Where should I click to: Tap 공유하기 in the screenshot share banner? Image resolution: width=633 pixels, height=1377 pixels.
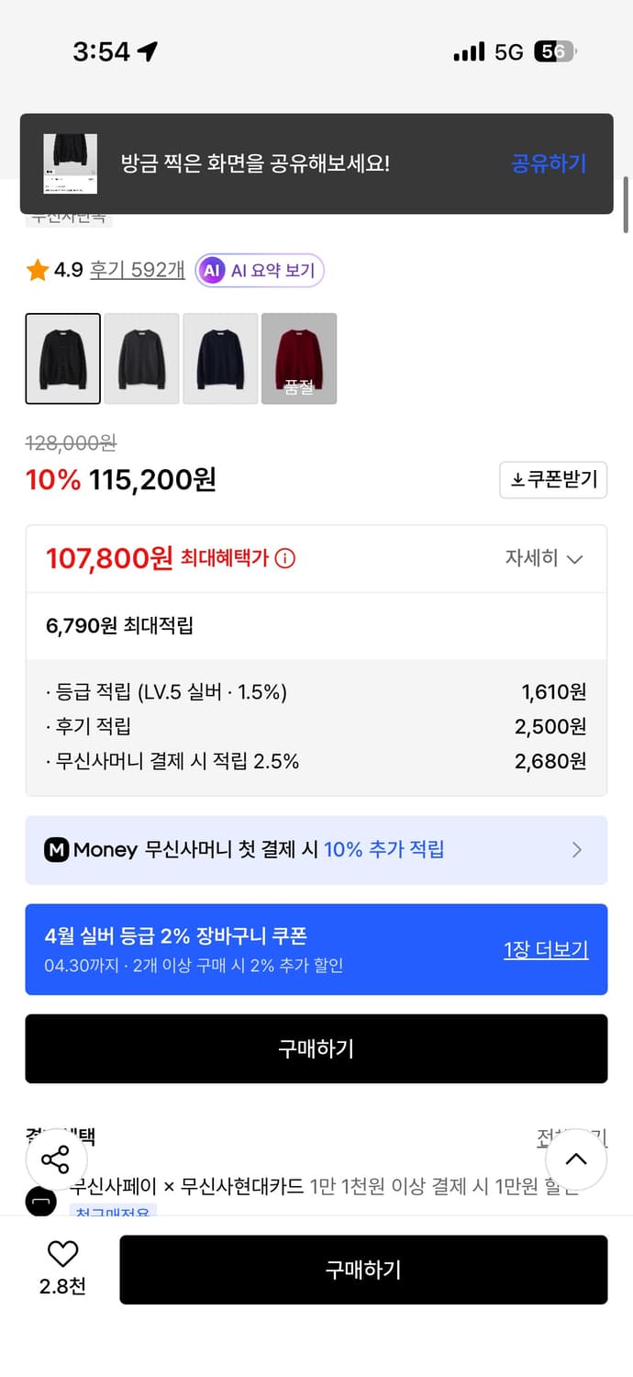[x=548, y=162]
